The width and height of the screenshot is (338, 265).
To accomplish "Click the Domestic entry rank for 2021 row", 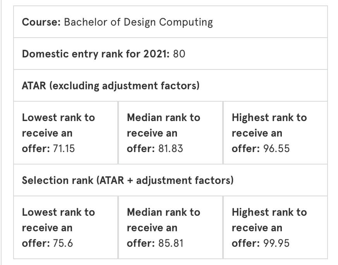I will (170, 54).
